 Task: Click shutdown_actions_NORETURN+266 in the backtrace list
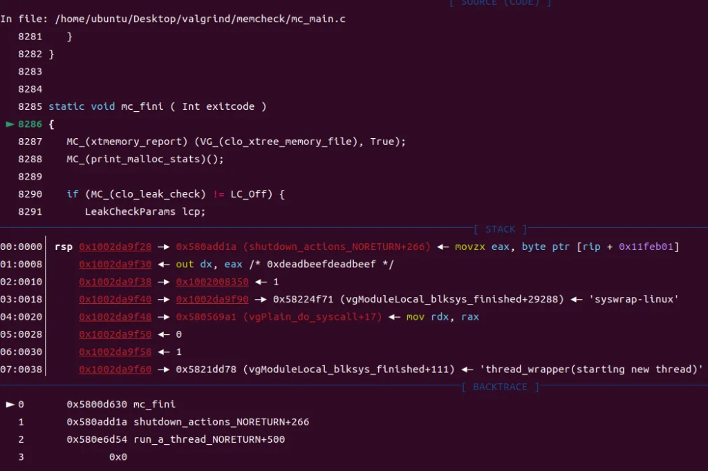coord(221,422)
